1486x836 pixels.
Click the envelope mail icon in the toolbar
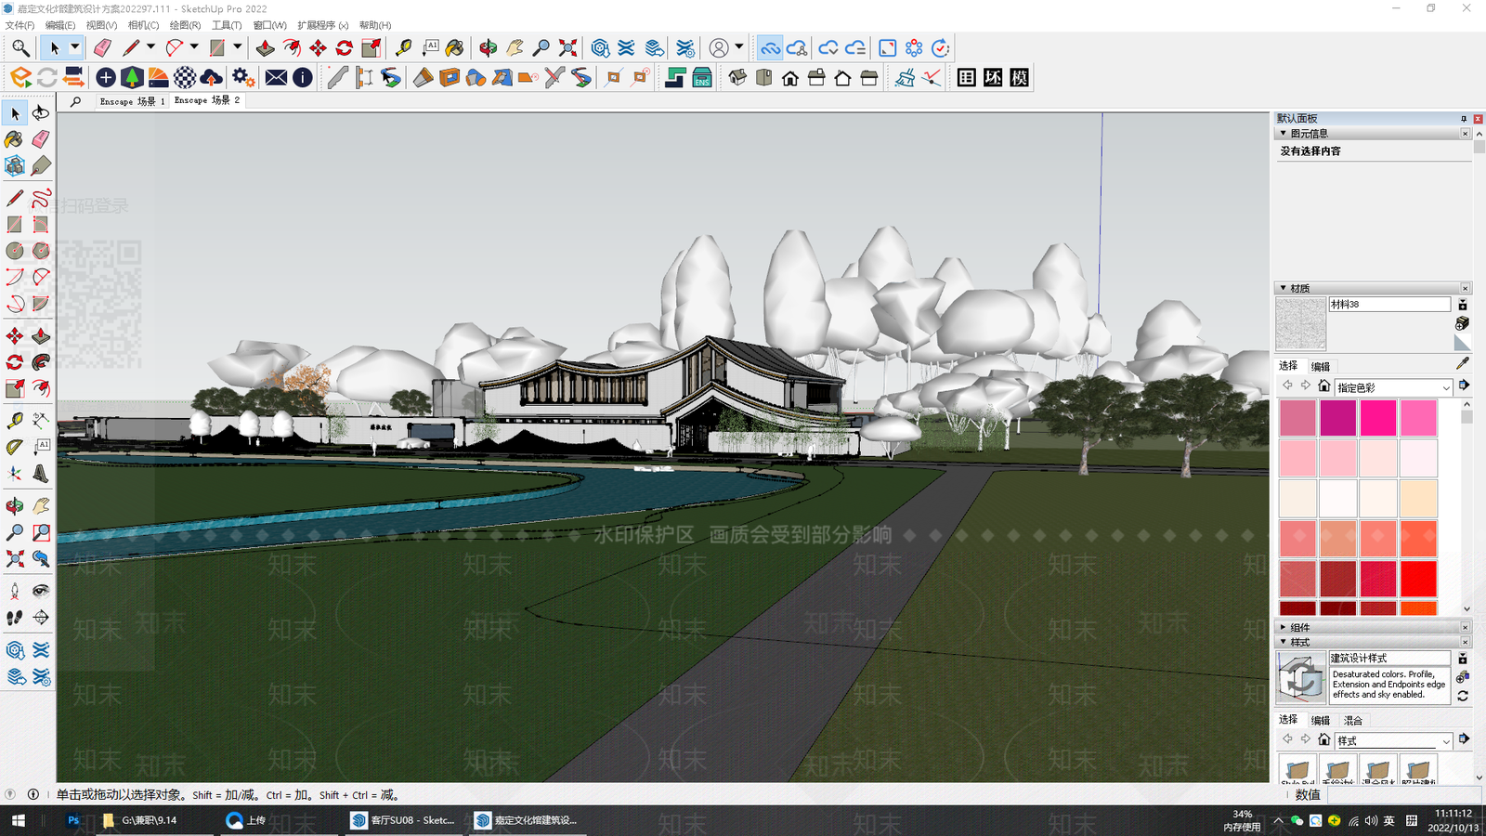276,78
